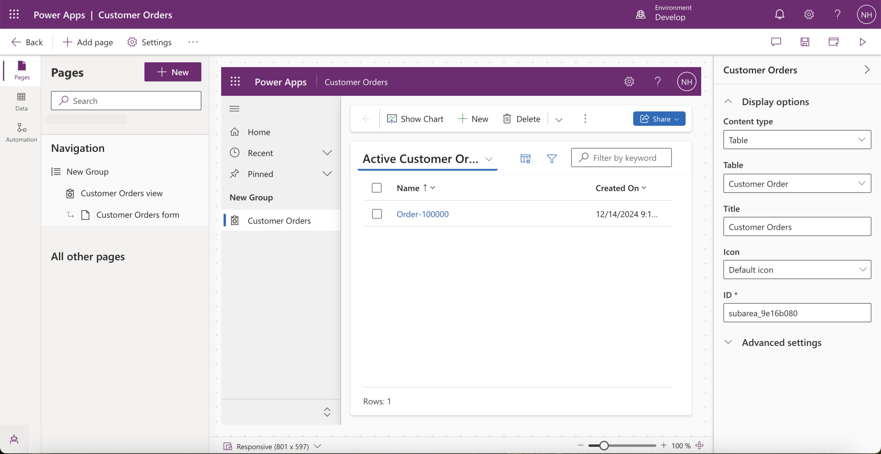
Task: Tick the checkbox for Order-100000
Action: (377, 214)
